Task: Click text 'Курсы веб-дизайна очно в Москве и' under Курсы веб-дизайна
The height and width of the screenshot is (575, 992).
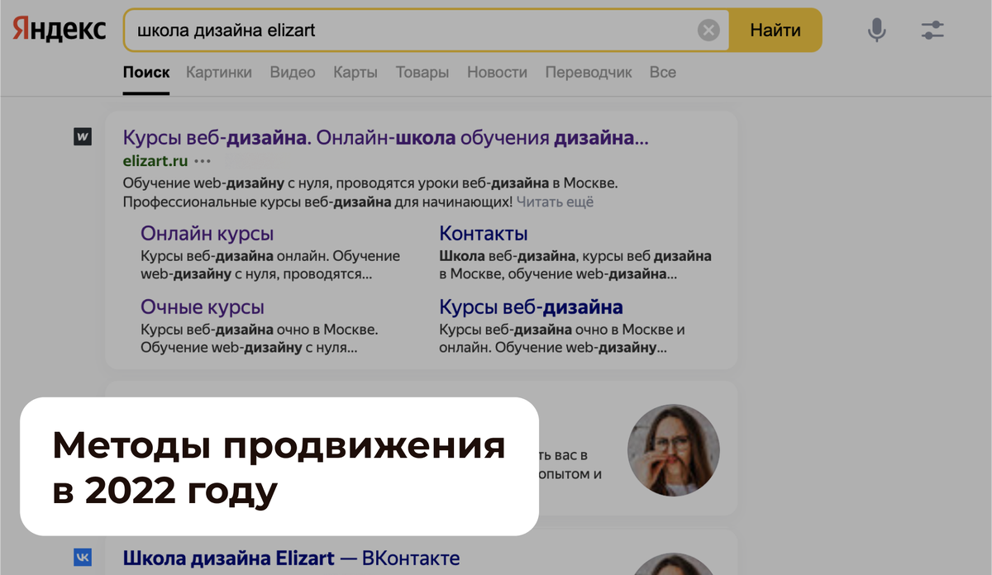Action: (562, 330)
